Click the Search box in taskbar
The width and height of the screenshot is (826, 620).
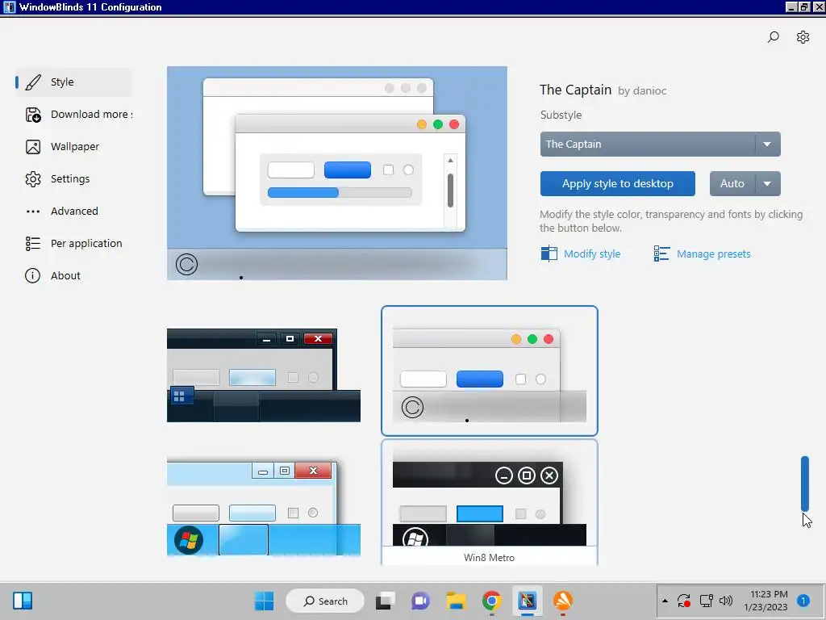(325, 601)
